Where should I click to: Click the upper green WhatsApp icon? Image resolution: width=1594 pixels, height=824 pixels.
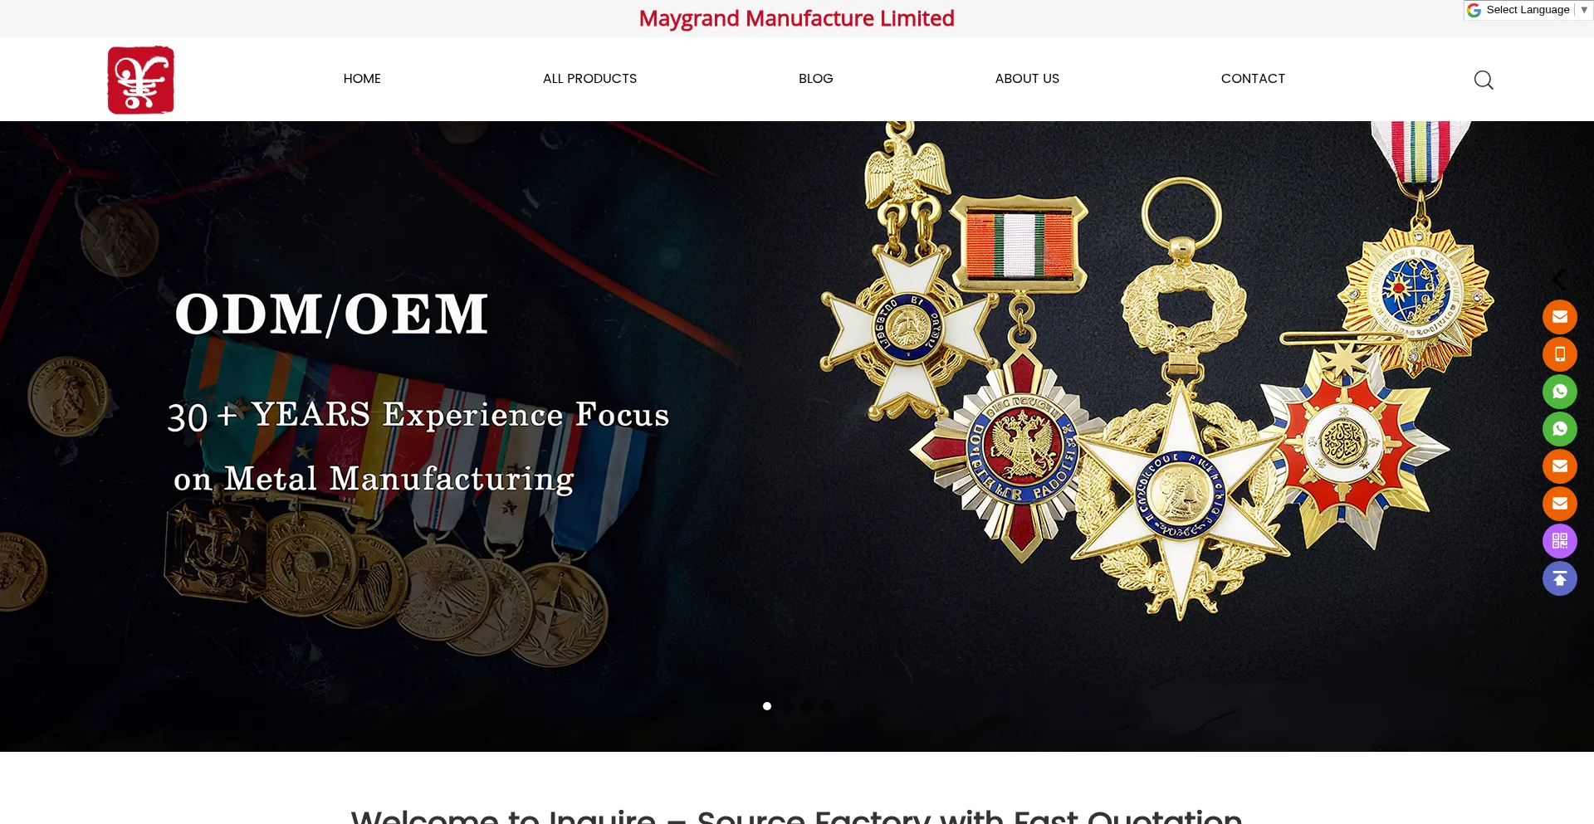[1560, 392]
